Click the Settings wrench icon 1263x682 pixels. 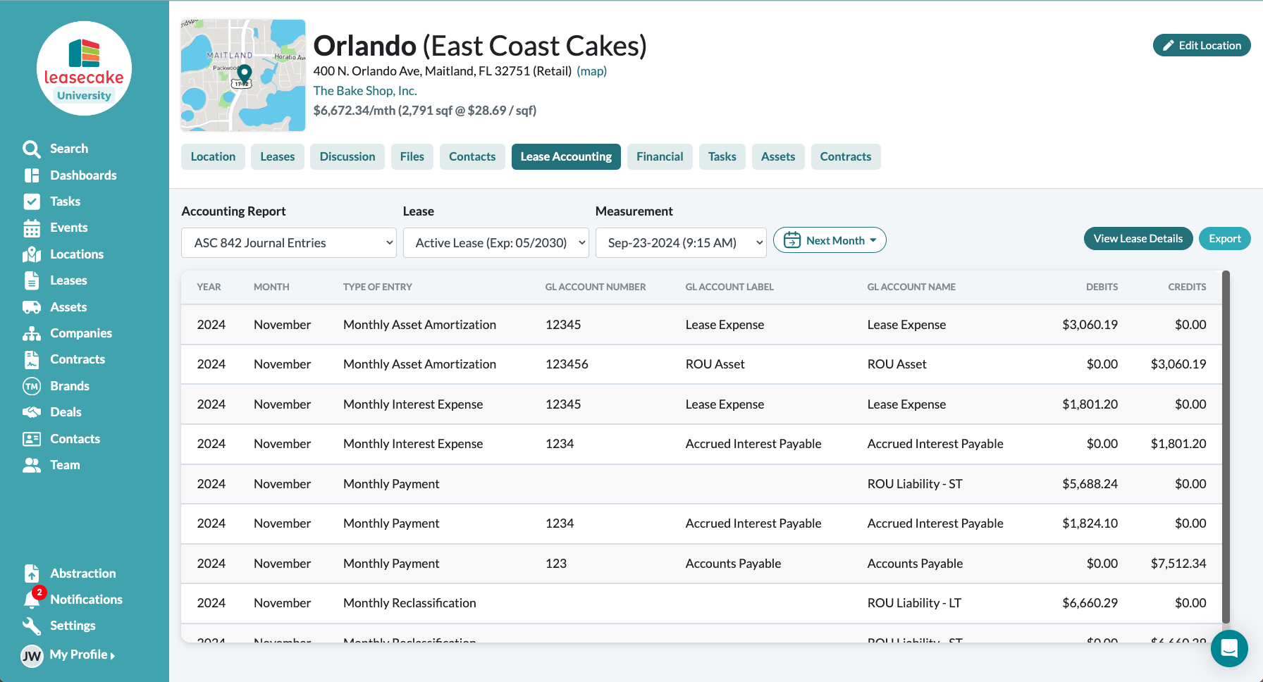coord(32,626)
